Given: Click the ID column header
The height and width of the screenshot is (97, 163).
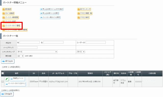Looking at the screenshot, I should click(34, 73).
